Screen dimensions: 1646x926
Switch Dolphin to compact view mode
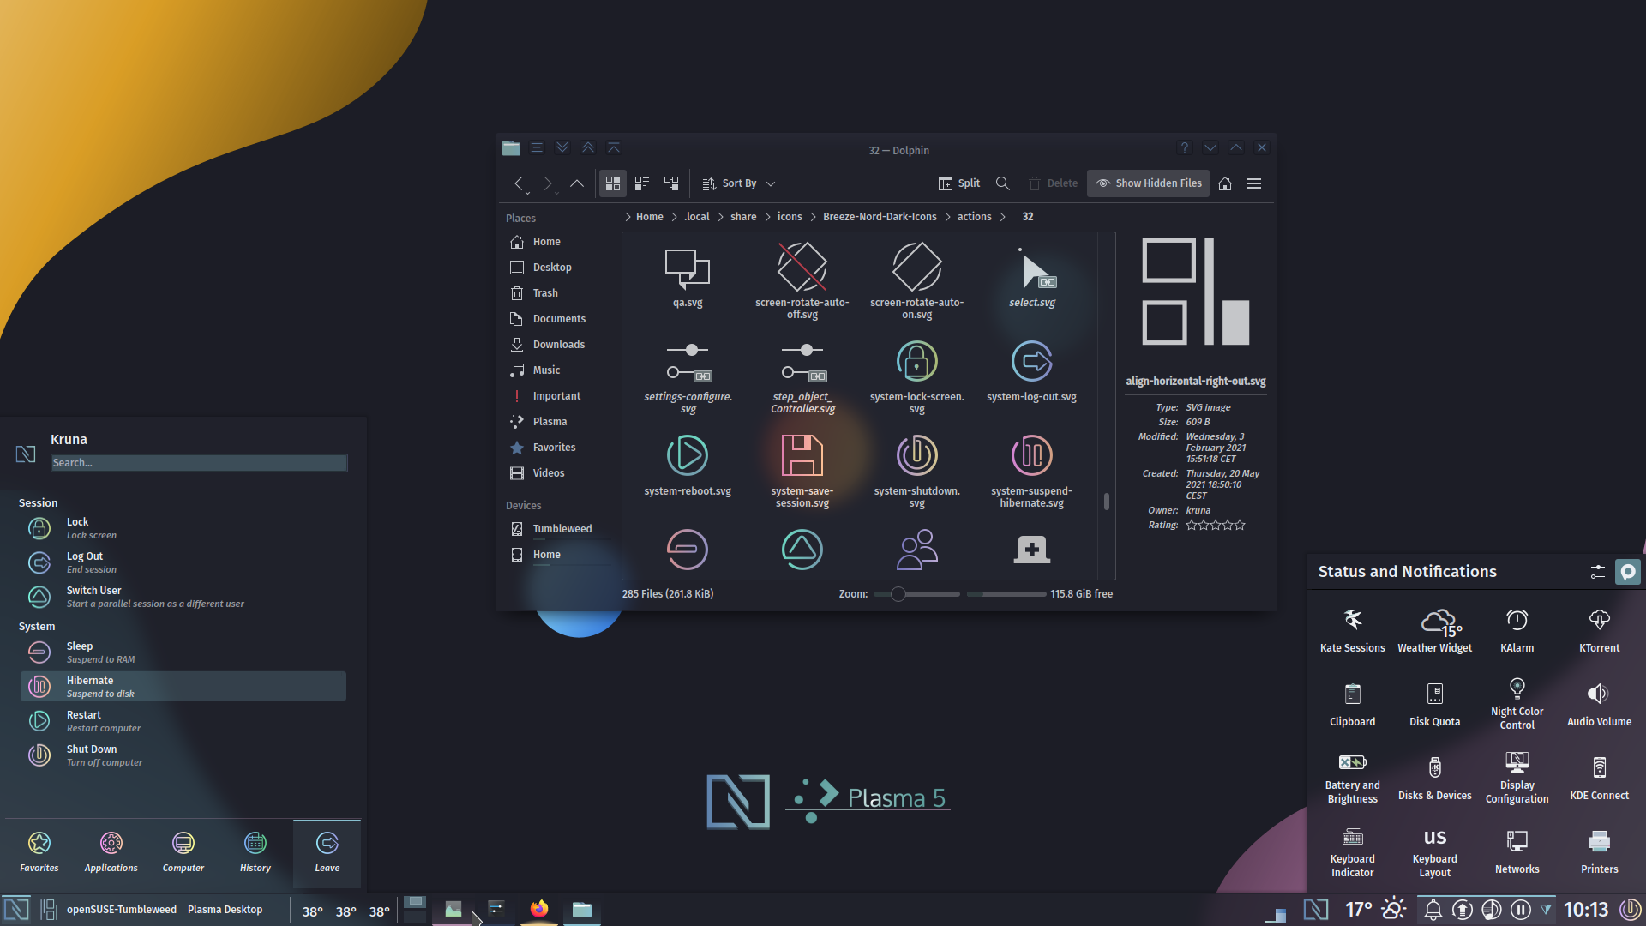point(641,183)
